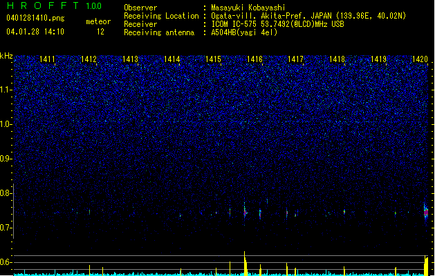Click the 0.7 kHz axis label
Screen dimensions: 435x276
[6, 228]
